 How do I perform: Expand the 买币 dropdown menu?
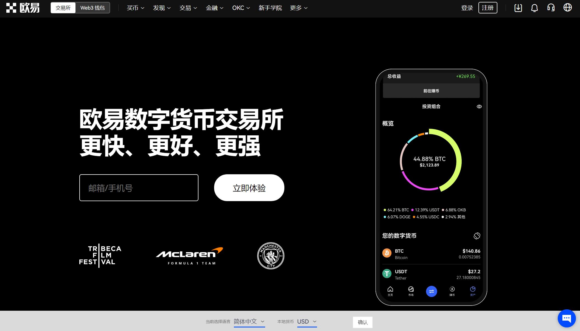pyautogui.click(x=134, y=8)
